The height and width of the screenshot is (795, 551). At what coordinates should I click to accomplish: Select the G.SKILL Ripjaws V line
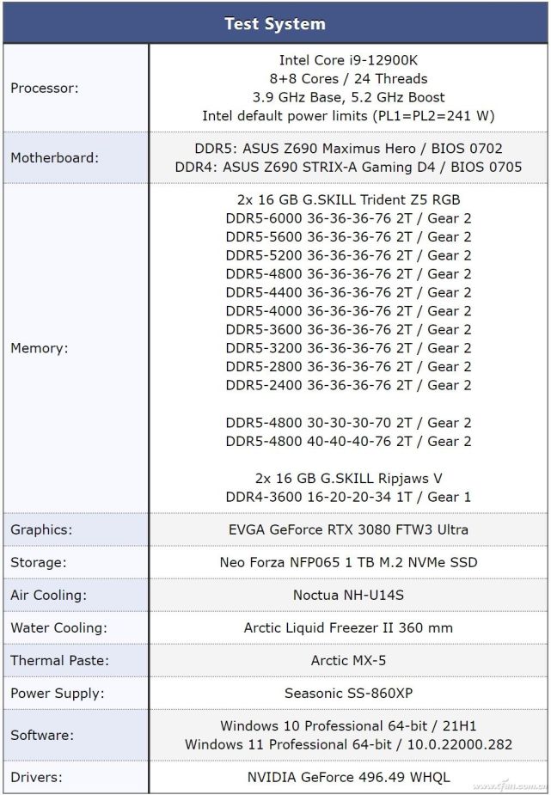coord(348,479)
